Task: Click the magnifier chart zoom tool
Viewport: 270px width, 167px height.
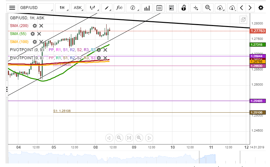Action: click(208, 8)
